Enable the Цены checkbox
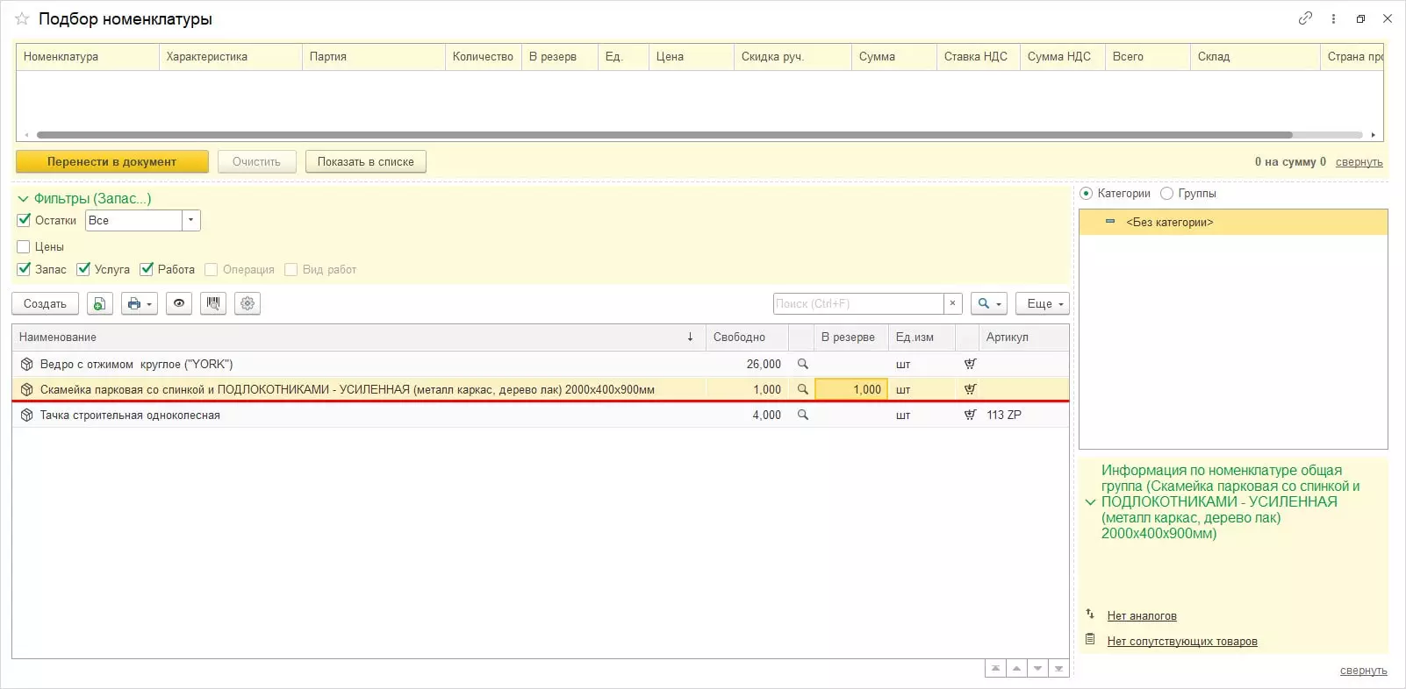This screenshot has width=1406, height=689. (24, 246)
